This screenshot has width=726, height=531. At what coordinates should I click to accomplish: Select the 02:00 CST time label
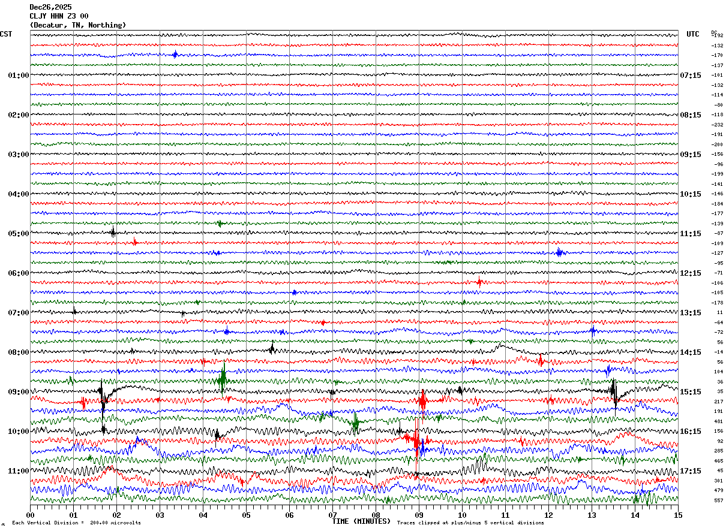pos(19,115)
